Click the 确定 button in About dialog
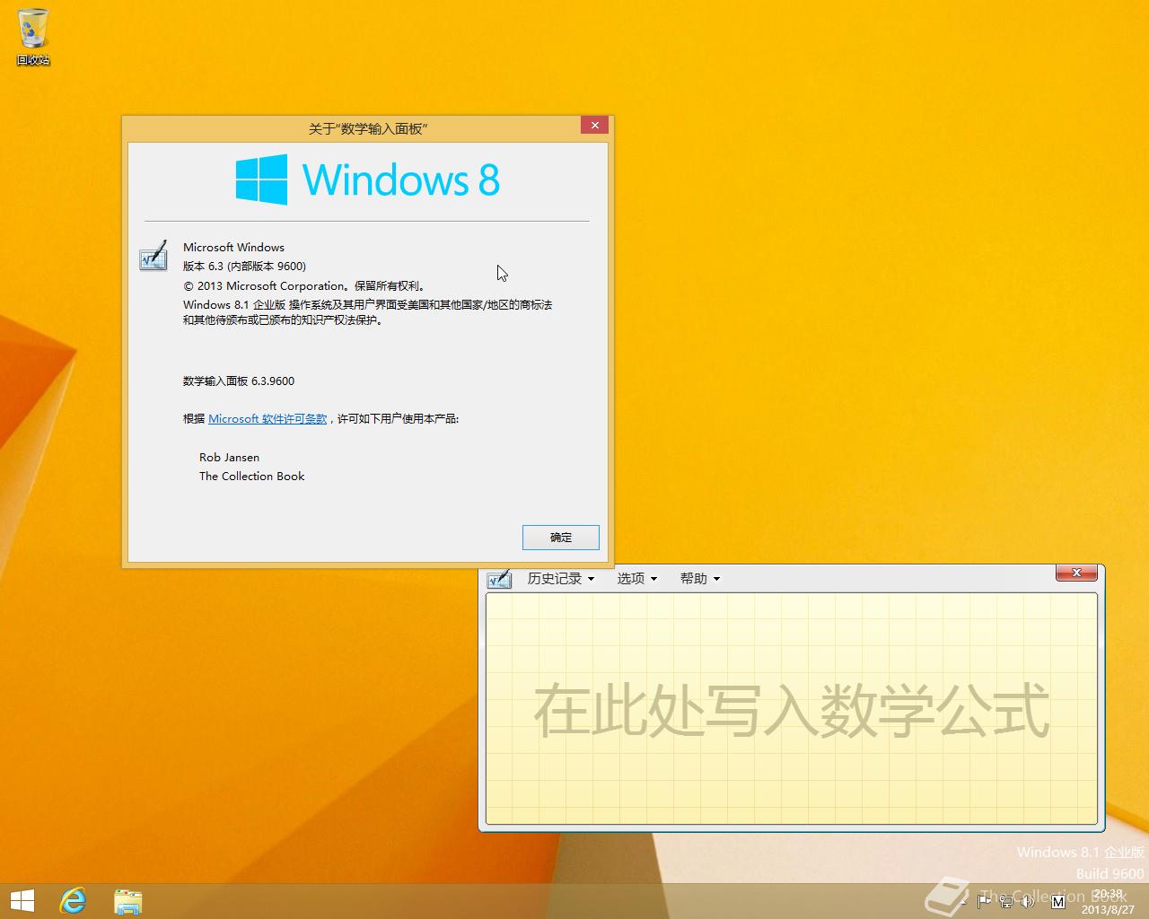 coord(561,538)
